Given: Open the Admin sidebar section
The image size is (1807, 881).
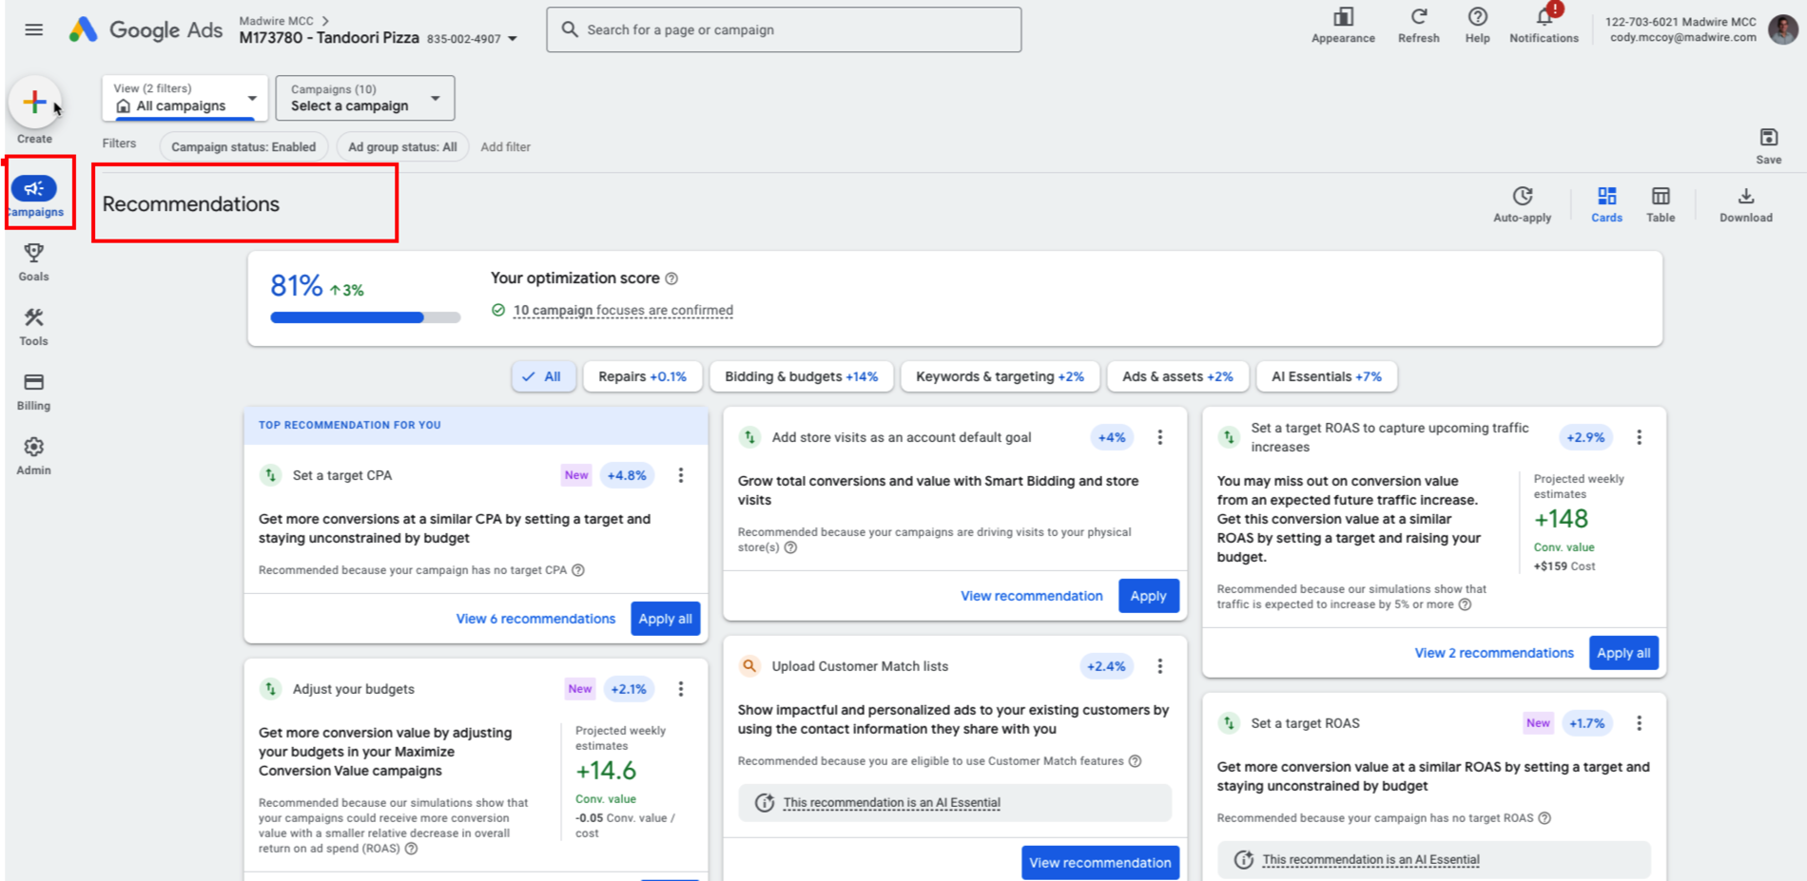Looking at the screenshot, I should click(x=33, y=455).
